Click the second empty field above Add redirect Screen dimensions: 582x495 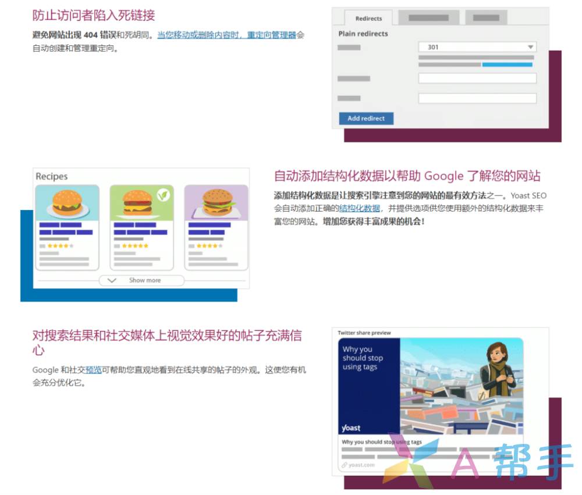coord(477,98)
